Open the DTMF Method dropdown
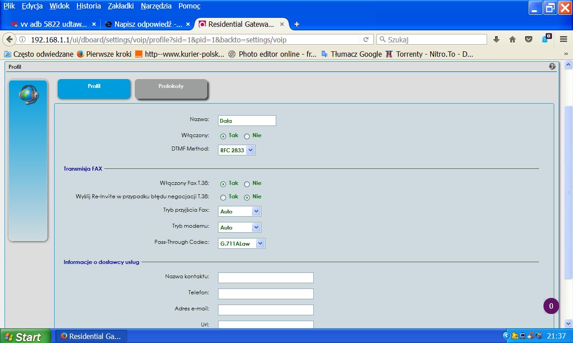Screen dimensions: 573x343 coord(237,151)
